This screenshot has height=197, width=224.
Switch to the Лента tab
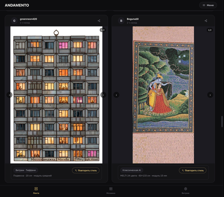tap(36, 191)
